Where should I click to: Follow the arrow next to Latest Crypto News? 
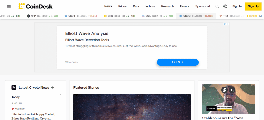tap(52, 87)
